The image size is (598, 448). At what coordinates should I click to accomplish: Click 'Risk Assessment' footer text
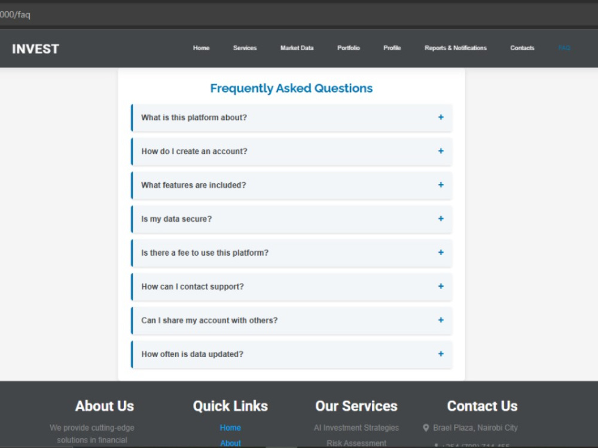click(356, 443)
